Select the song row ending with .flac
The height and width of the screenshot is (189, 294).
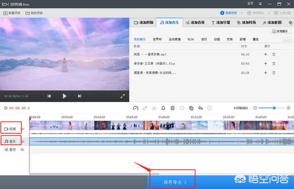coord(212,63)
